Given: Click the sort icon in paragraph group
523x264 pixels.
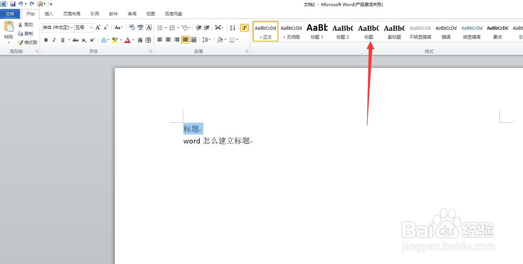Looking at the screenshot, I should [x=232, y=27].
